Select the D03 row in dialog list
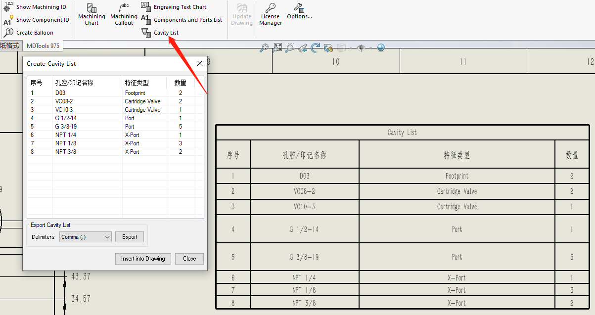The height and width of the screenshot is (315, 595). [115, 93]
